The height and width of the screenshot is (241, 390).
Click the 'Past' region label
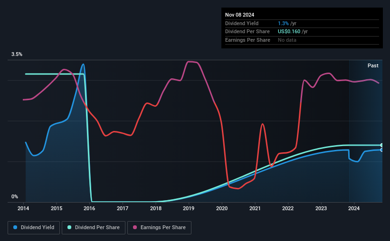coord(373,65)
